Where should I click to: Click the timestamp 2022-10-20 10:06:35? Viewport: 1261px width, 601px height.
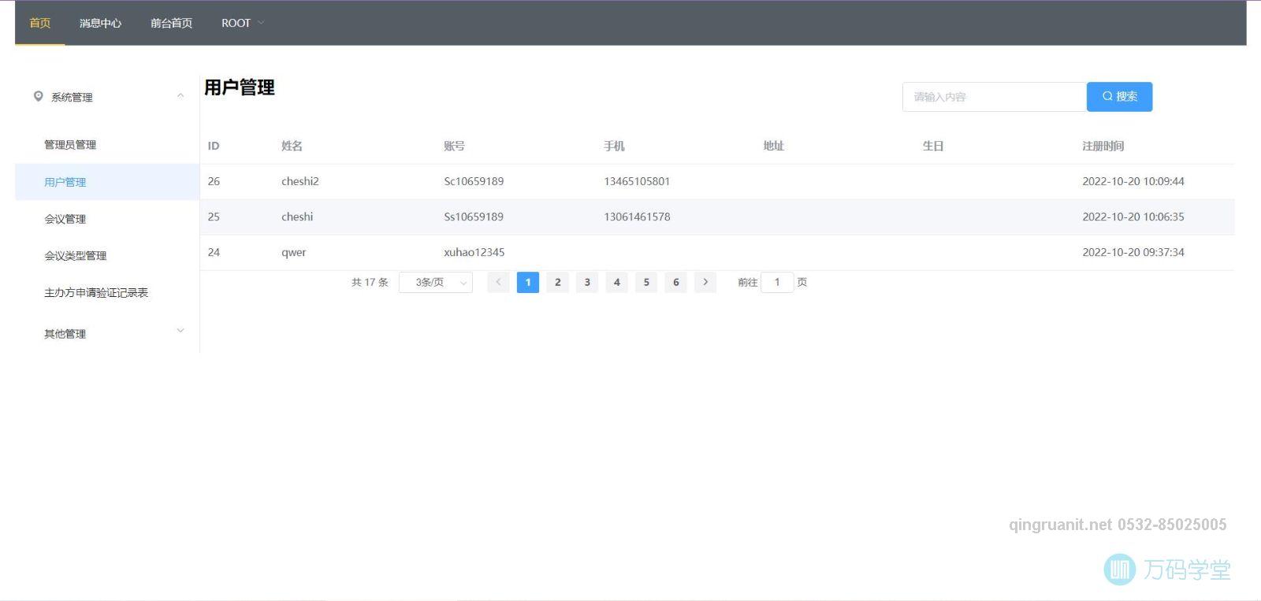point(1133,217)
